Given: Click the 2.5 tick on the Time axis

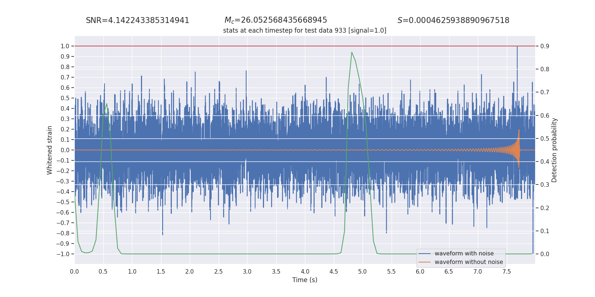Looking at the screenshot, I should 219,271.
